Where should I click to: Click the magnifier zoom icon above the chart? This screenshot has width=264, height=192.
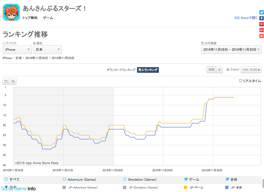13,81
